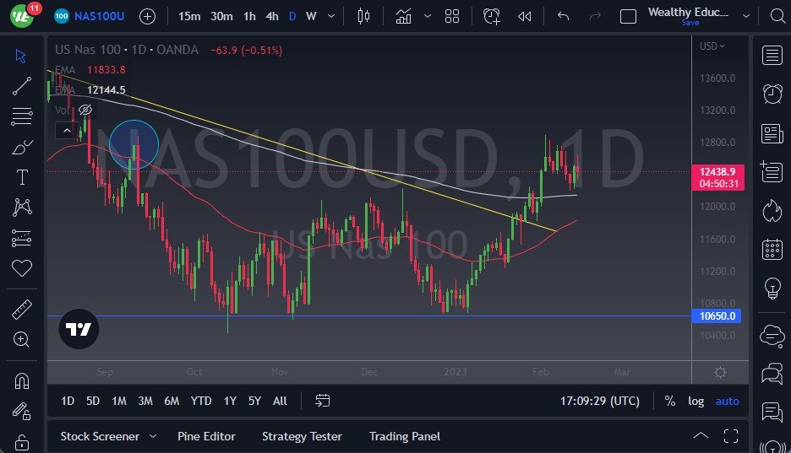791x453 pixels.
Task: Select the 4h timeframe button
Action: click(271, 16)
